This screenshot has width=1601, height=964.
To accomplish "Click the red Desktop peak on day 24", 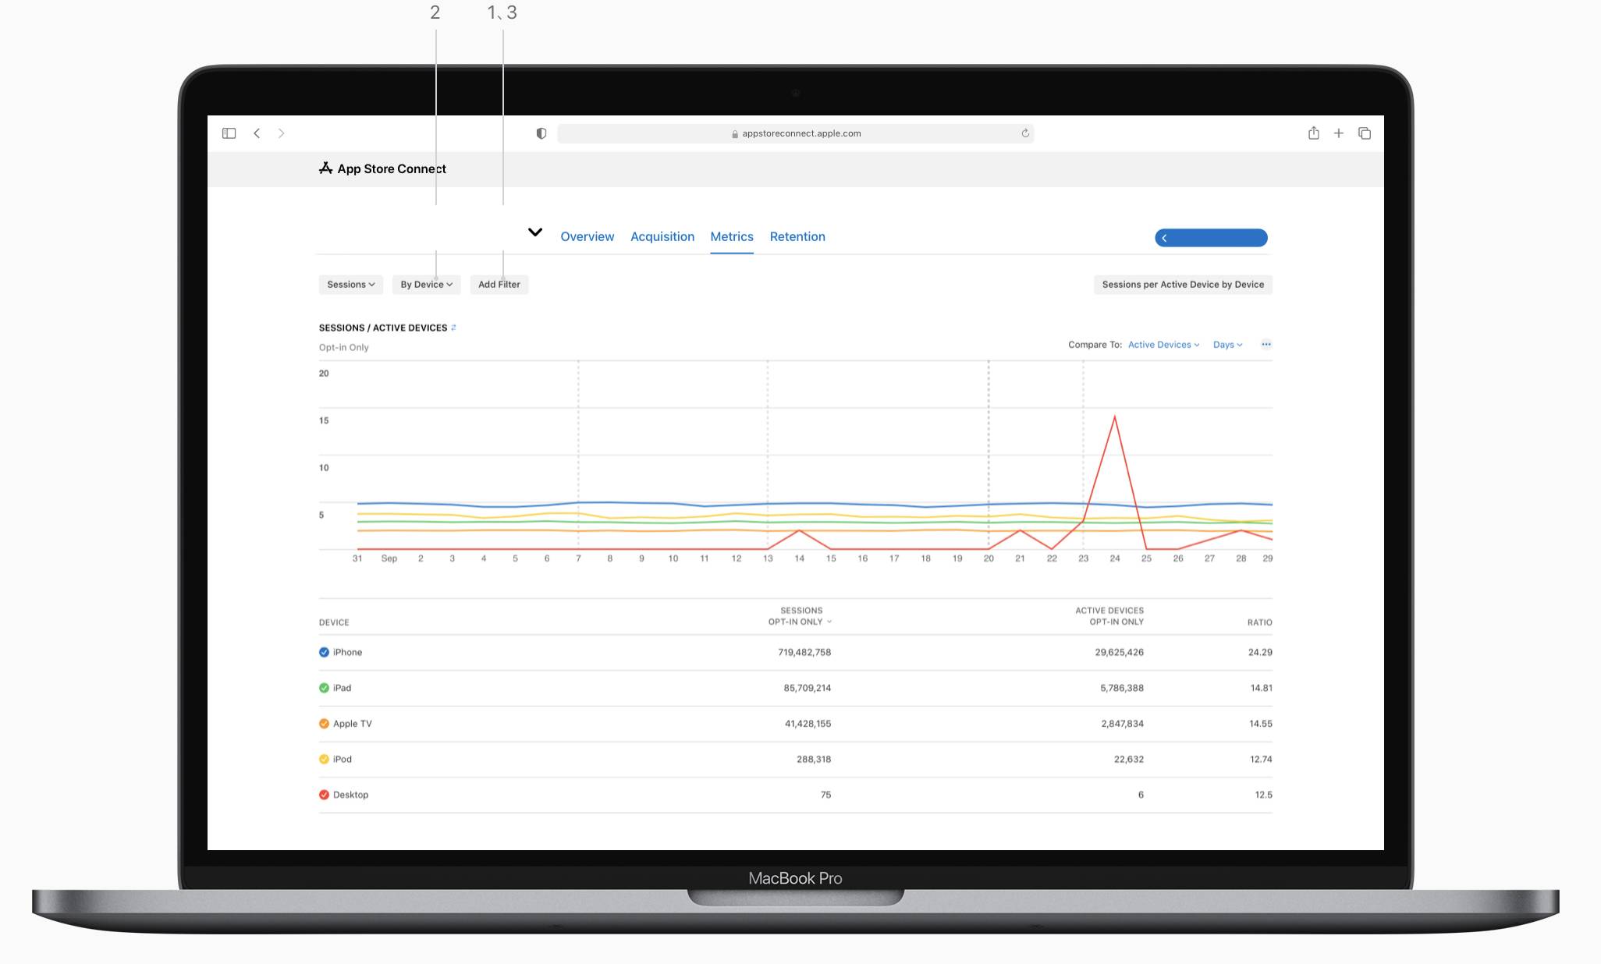I will point(1115,417).
